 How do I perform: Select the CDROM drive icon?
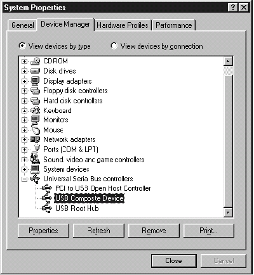coord(35,61)
